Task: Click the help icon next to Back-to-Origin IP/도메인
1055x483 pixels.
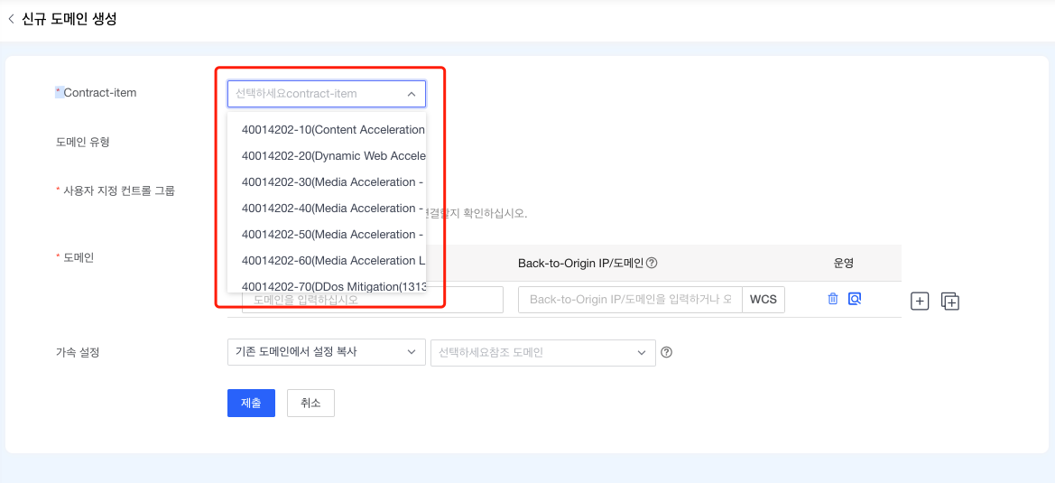Action: [x=652, y=264]
